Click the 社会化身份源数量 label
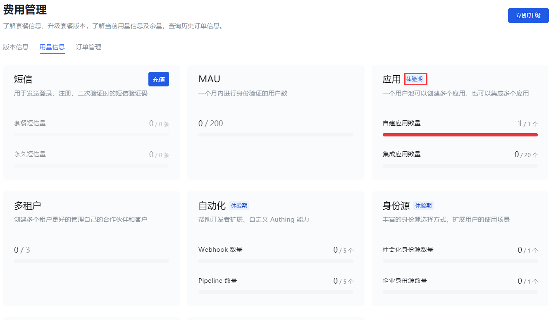This screenshot has width=551, height=320. pos(408,250)
